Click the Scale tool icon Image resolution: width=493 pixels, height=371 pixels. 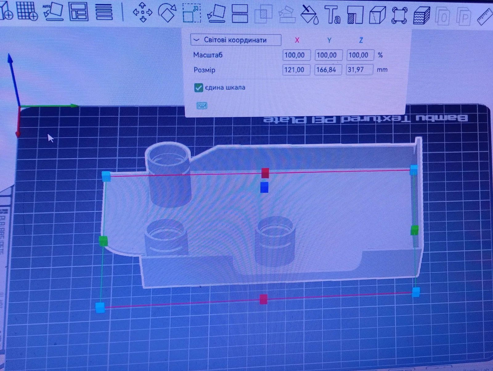coord(191,13)
